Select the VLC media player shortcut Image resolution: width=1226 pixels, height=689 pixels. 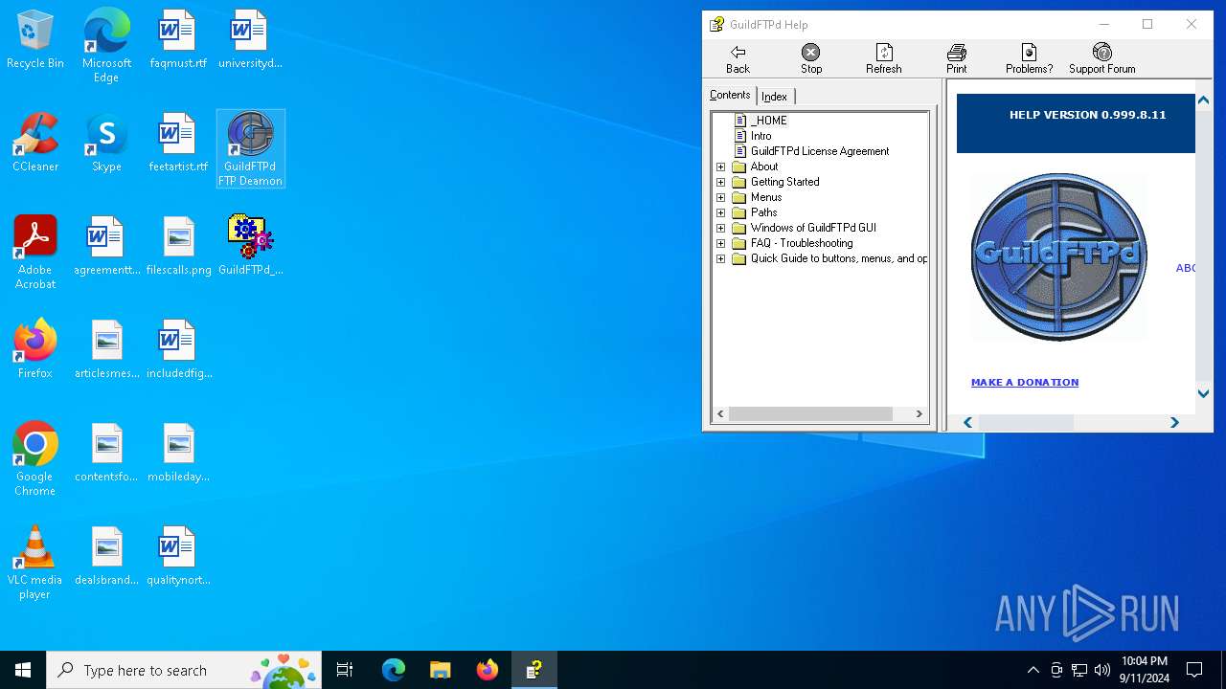click(35, 563)
